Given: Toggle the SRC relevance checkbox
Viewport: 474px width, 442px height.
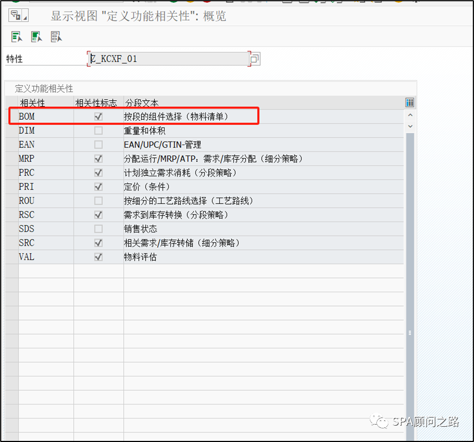Looking at the screenshot, I should point(98,243).
